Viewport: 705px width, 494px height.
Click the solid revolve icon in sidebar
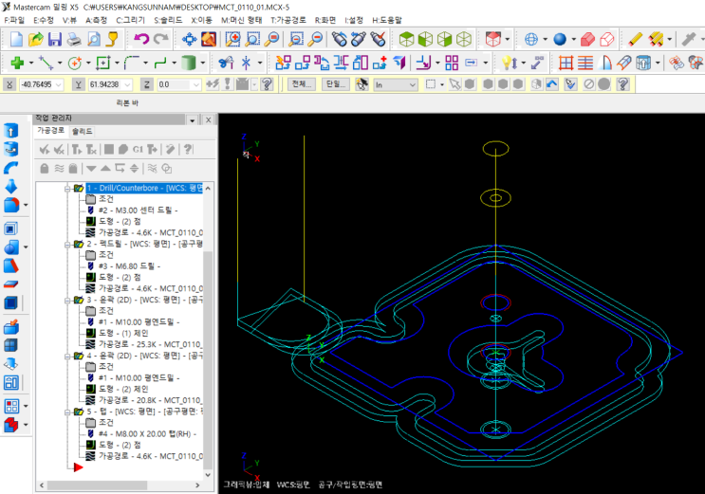tap(11, 149)
